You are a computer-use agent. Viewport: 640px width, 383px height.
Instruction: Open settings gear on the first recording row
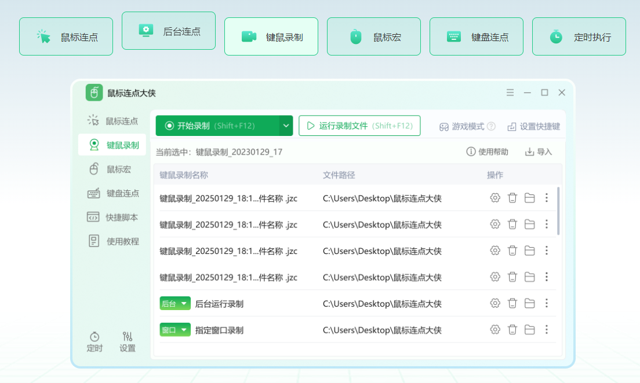(494, 197)
